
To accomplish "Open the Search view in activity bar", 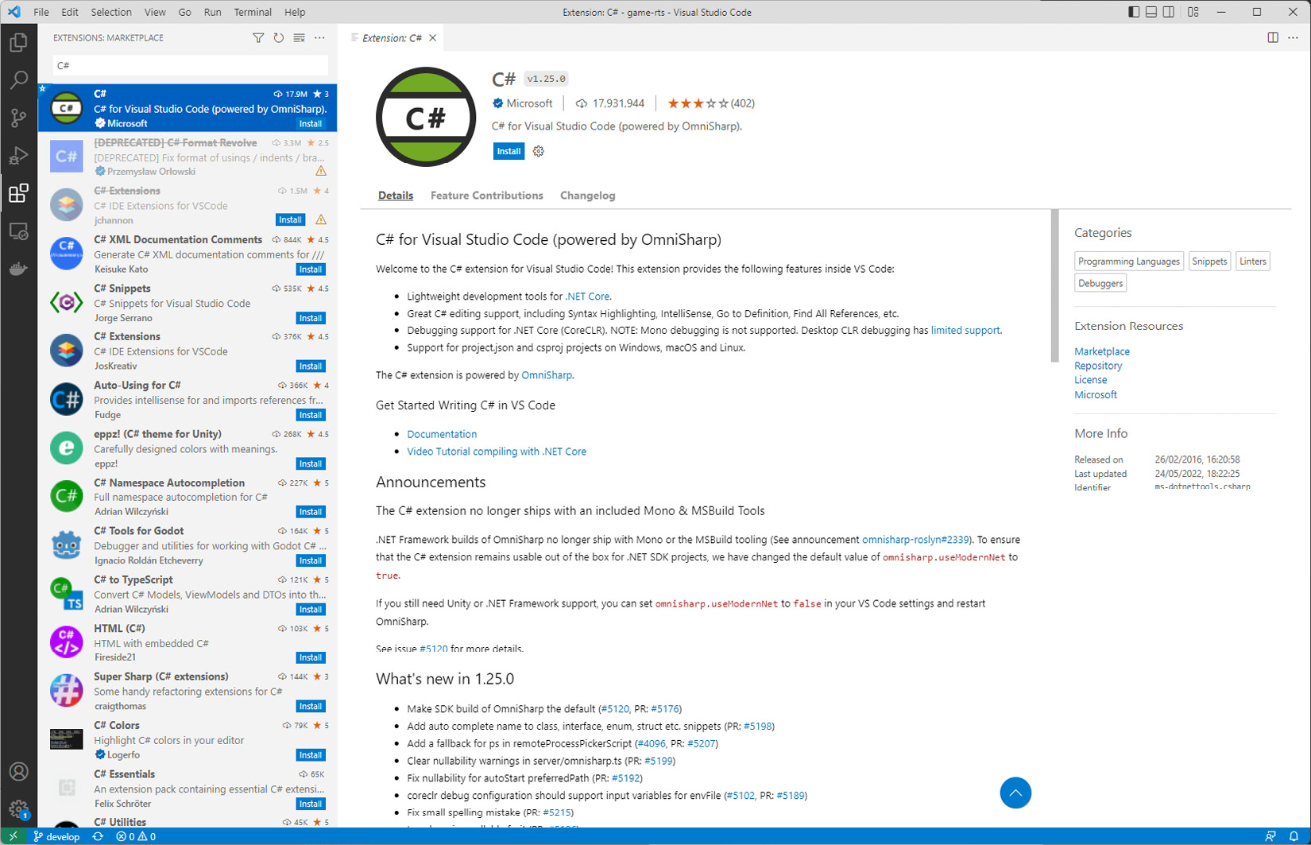I will point(18,79).
